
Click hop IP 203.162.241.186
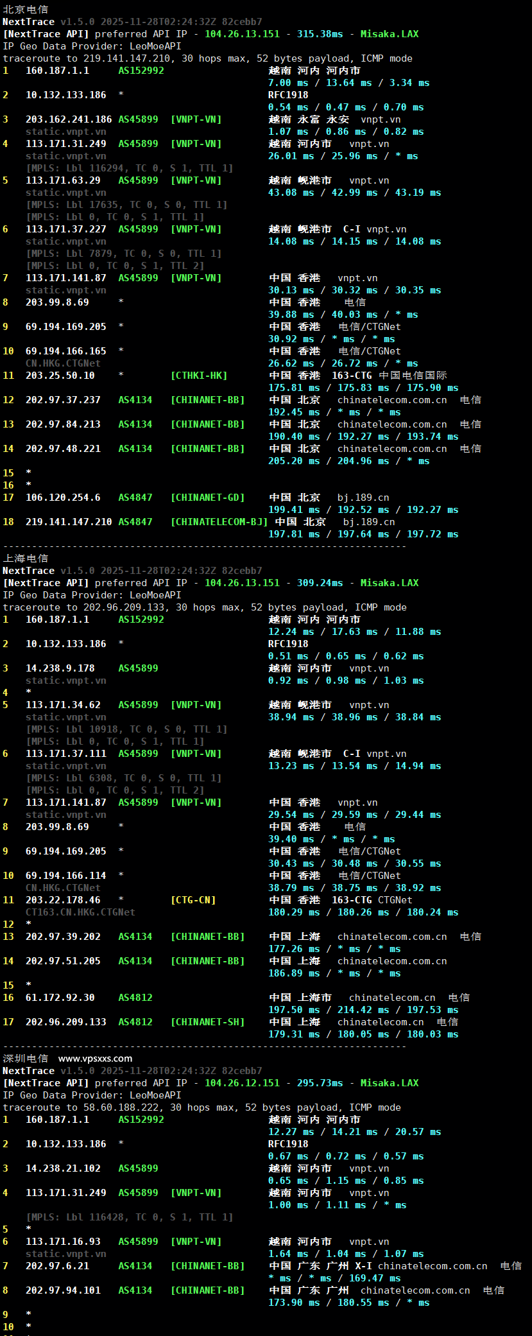click(69, 119)
